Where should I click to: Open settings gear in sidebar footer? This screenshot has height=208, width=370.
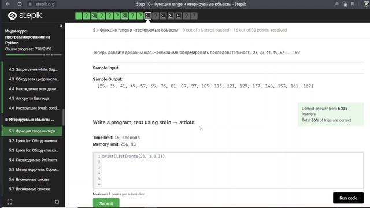(57, 202)
